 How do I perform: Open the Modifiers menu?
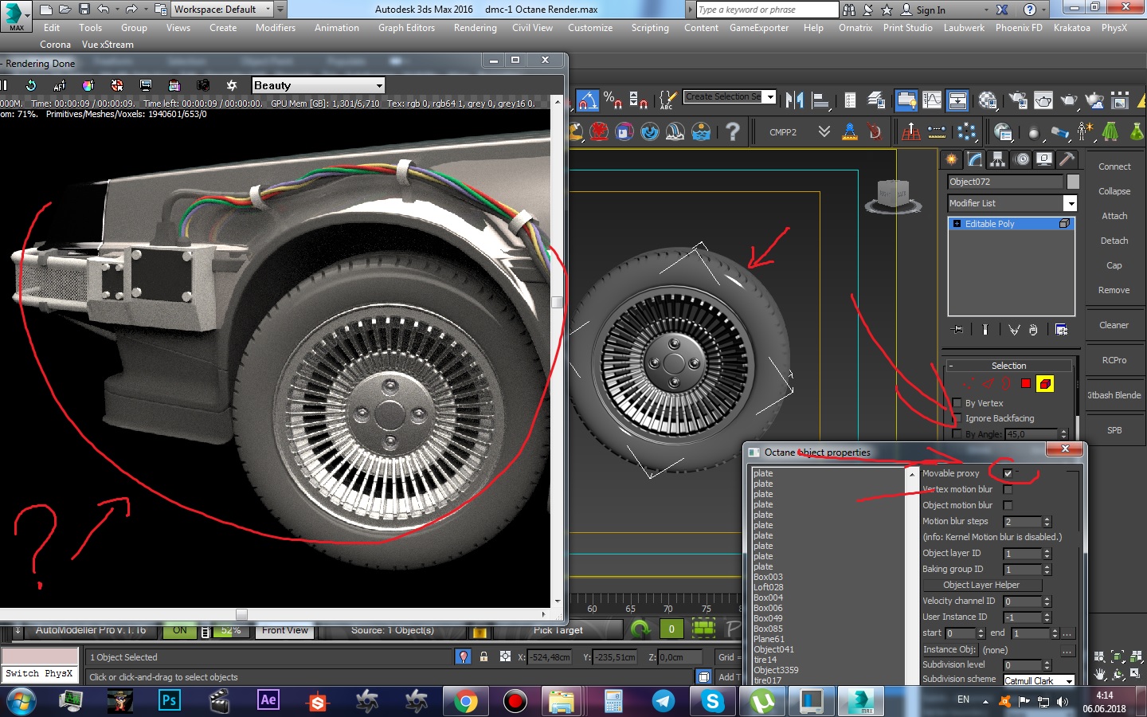[275, 28]
